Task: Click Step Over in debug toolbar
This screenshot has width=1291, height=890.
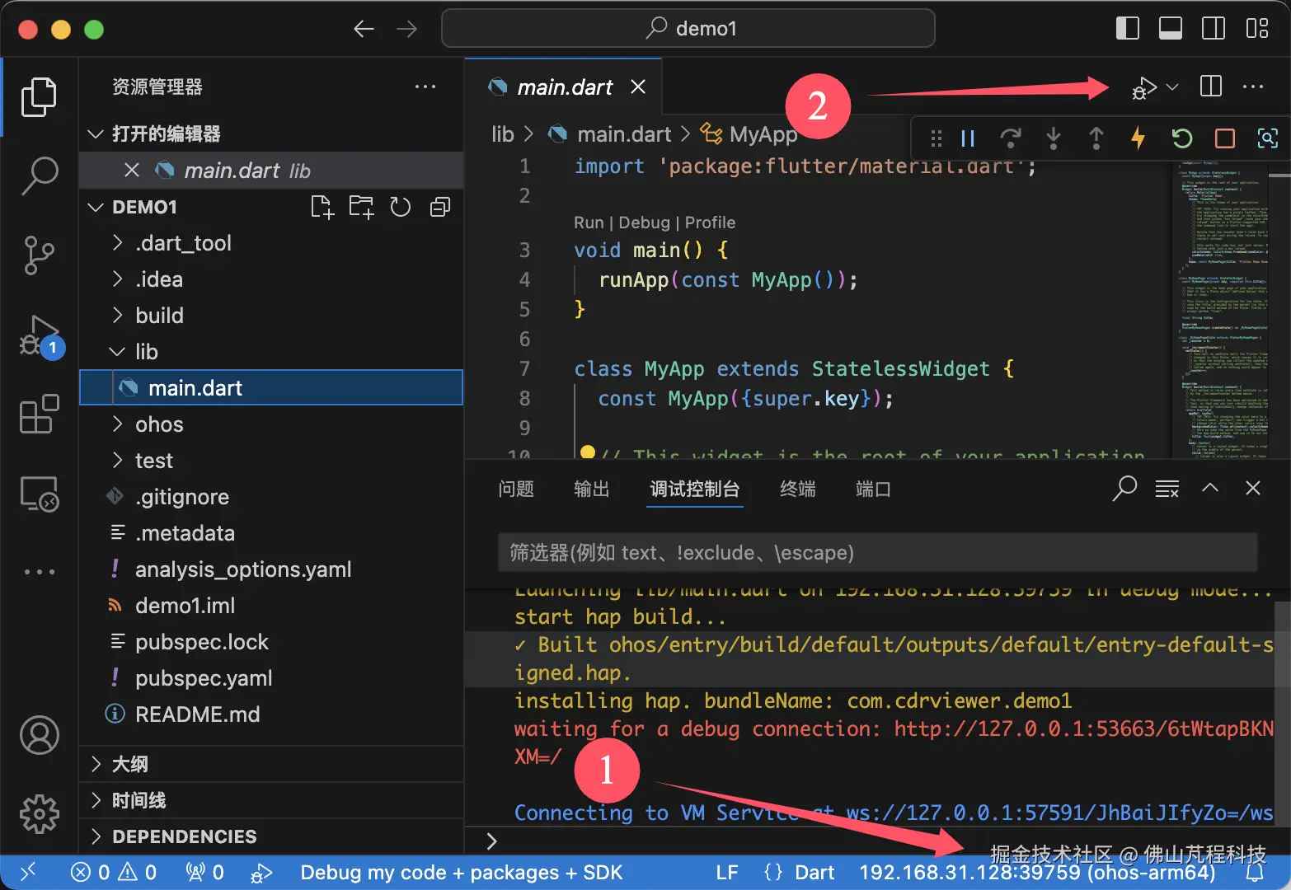Action: tap(1011, 138)
